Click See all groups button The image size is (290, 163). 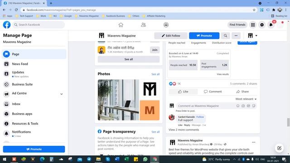tap(129, 59)
